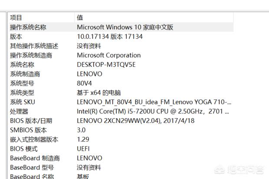This screenshot has width=269, height=179.
Task: Select the 其他操作系统描述 row
Action: pyautogui.click(x=34, y=46)
